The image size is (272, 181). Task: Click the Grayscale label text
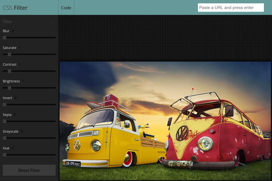click(10, 132)
